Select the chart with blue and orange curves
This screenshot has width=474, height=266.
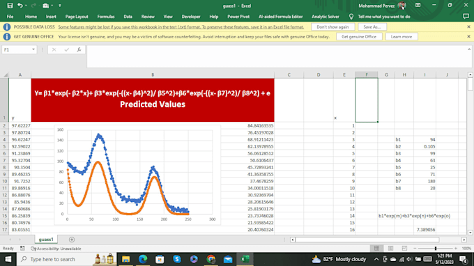pos(137,175)
